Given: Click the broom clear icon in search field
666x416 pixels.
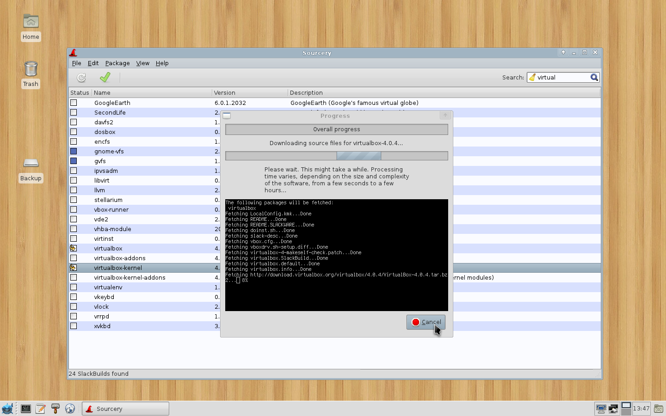Looking at the screenshot, I should tap(532, 77).
